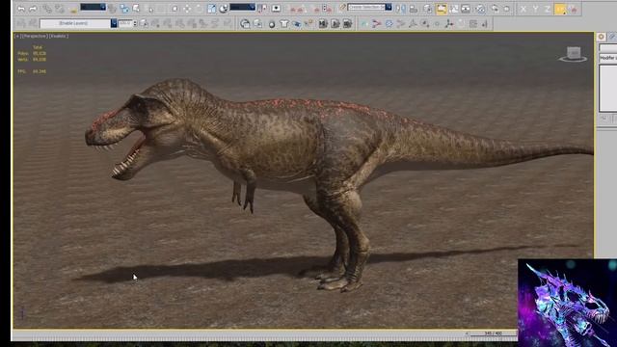Activate the highlighted Select and Scale tool
The width and height of the screenshot is (617, 347).
212,9
